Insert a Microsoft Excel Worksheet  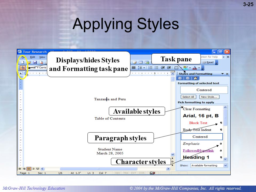147,62
